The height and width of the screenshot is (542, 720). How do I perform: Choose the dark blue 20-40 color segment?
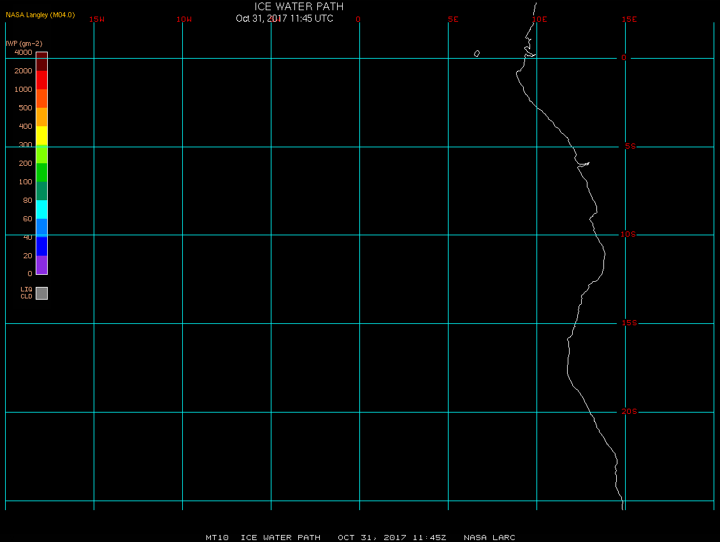click(42, 246)
